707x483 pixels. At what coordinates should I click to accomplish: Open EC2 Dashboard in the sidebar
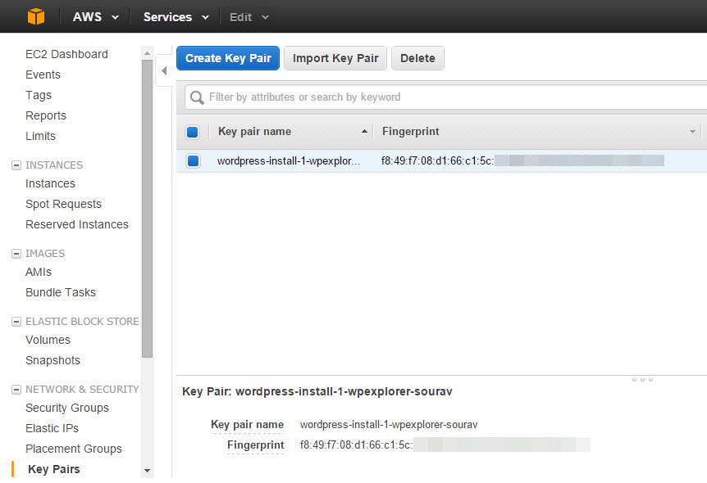(66, 54)
